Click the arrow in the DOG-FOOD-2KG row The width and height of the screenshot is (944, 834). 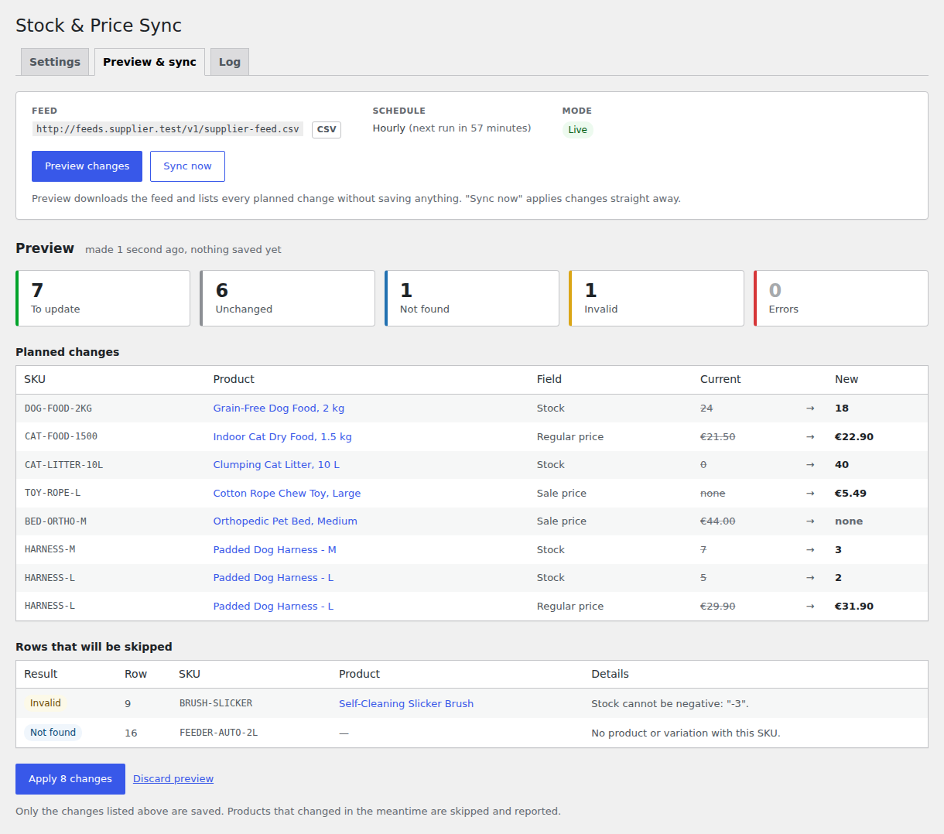[x=810, y=408]
